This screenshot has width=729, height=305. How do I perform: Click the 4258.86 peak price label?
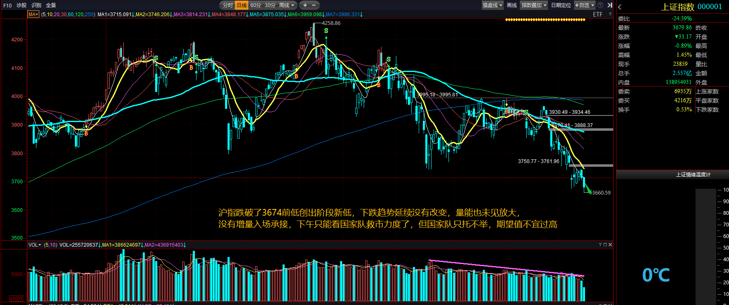[x=331, y=23]
